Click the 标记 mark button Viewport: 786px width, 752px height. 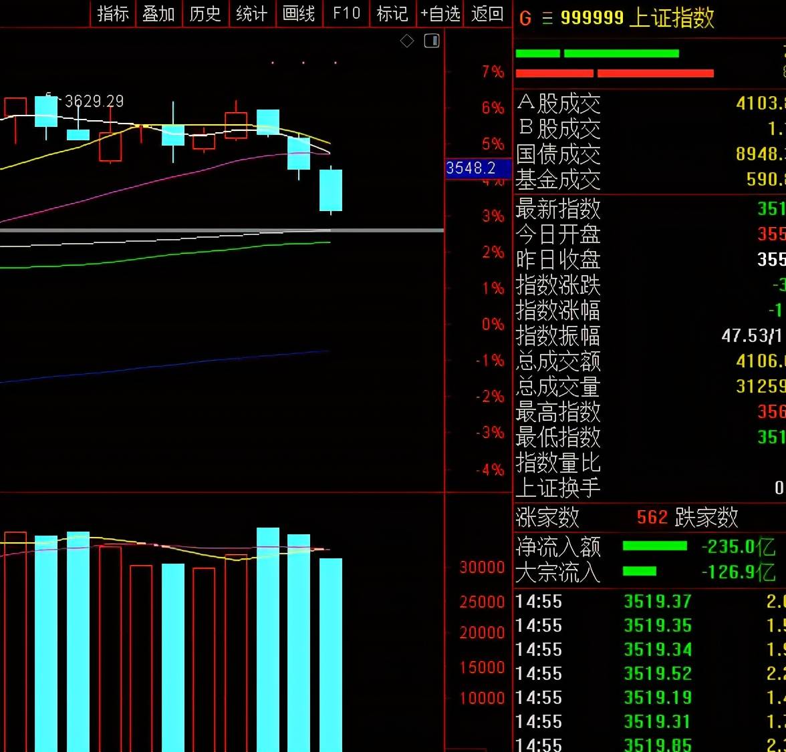click(x=392, y=13)
